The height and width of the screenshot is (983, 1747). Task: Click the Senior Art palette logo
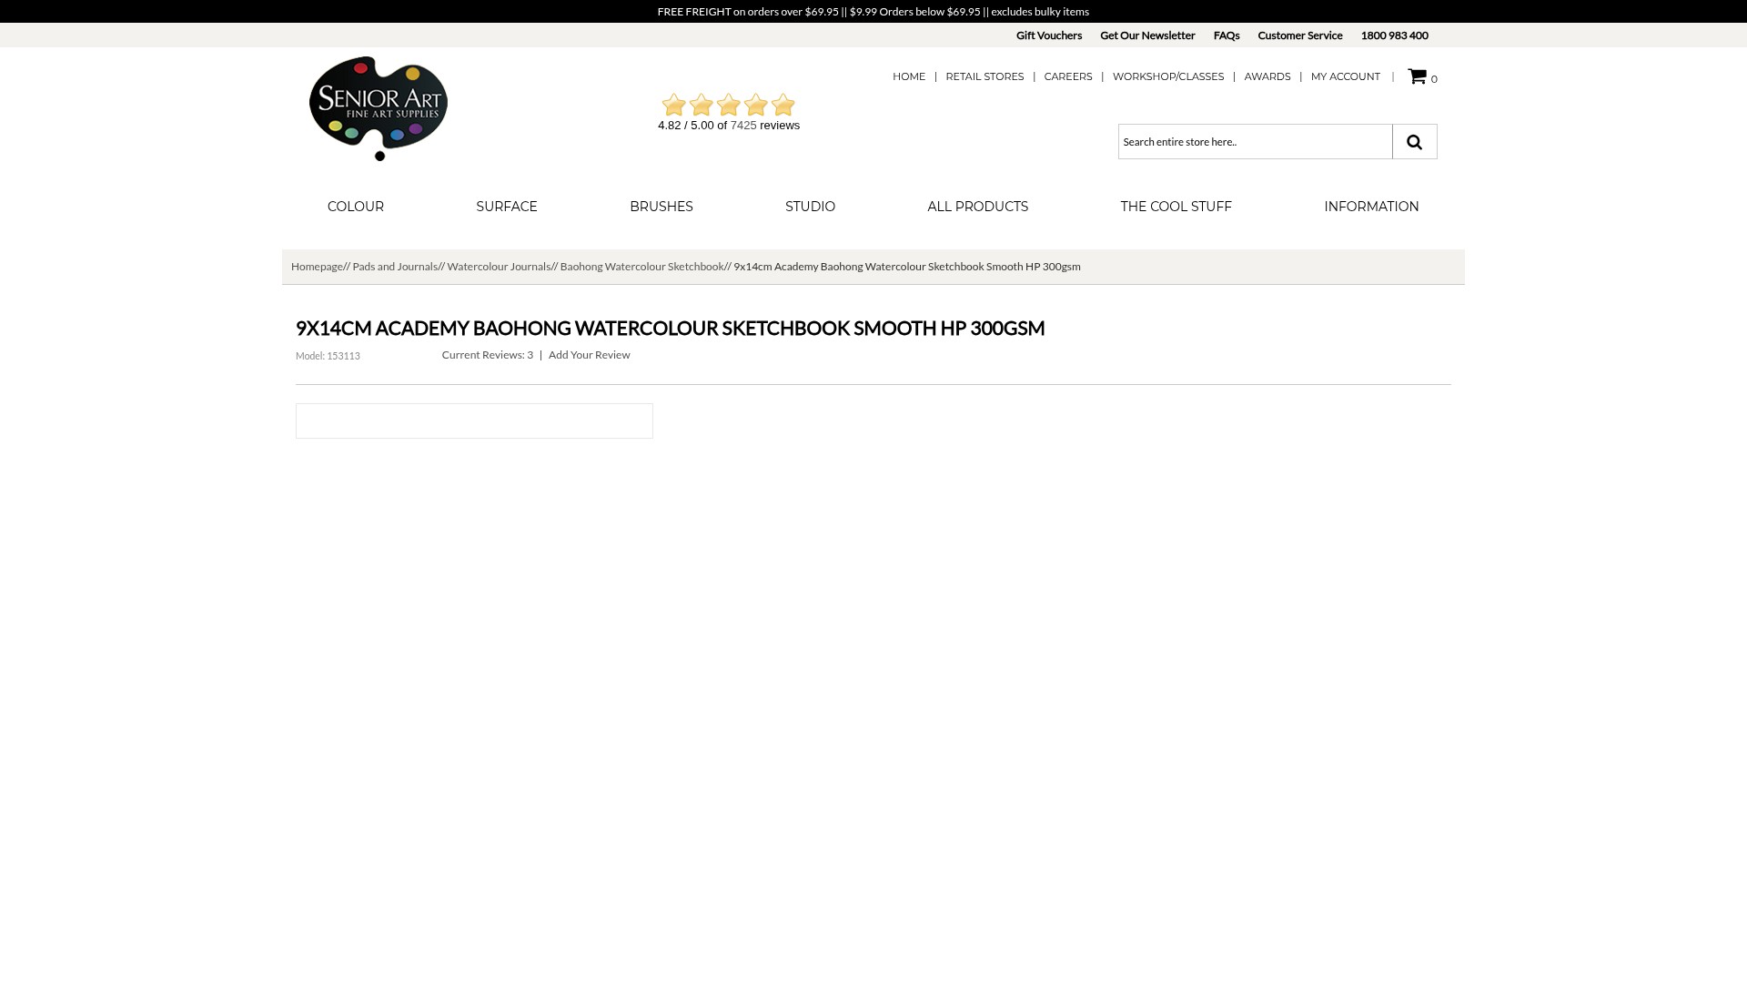click(x=379, y=108)
